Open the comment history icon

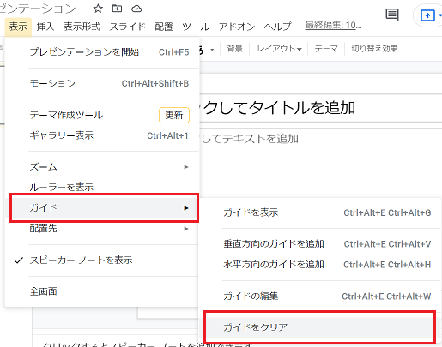[392, 15]
